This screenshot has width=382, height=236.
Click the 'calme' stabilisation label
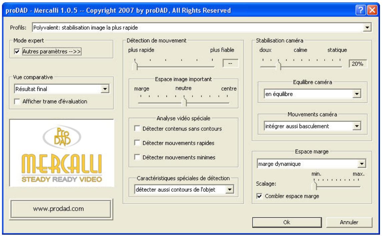pyautogui.click(x=300, y=50)
